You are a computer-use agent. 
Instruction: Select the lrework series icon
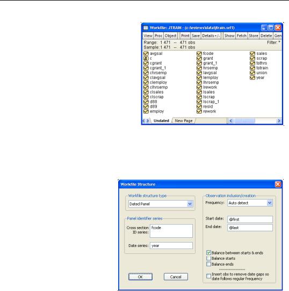click(199, 87)
